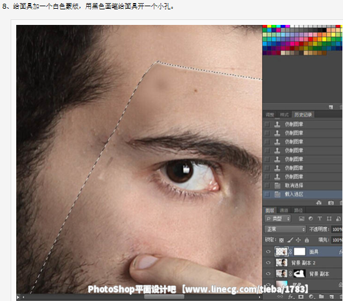The image size is (343, 301).
Task: Click the canvas horizontal scrollbar thumb
Action: 164,297
